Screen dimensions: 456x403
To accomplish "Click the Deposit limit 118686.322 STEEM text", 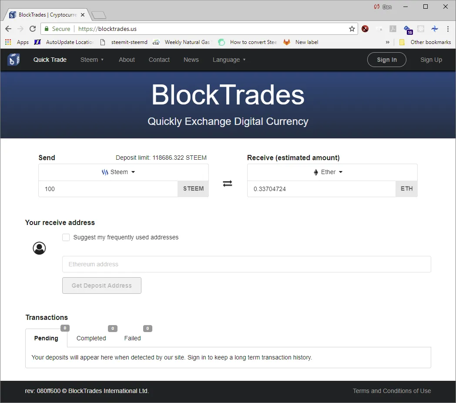I will click(x=161, y=158).
